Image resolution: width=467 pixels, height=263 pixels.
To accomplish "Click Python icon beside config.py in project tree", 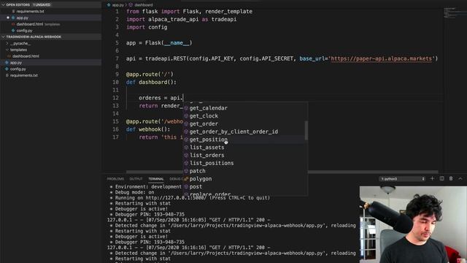I will click(7, 69).
